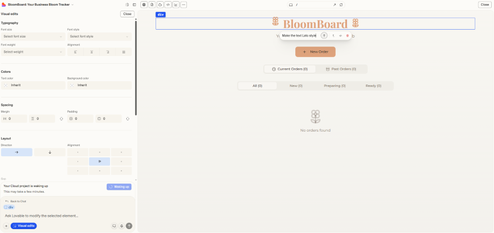The height and width of the screenshot is (233, 494).
Task: Open the version history clock icon
Action: [127, 4]
